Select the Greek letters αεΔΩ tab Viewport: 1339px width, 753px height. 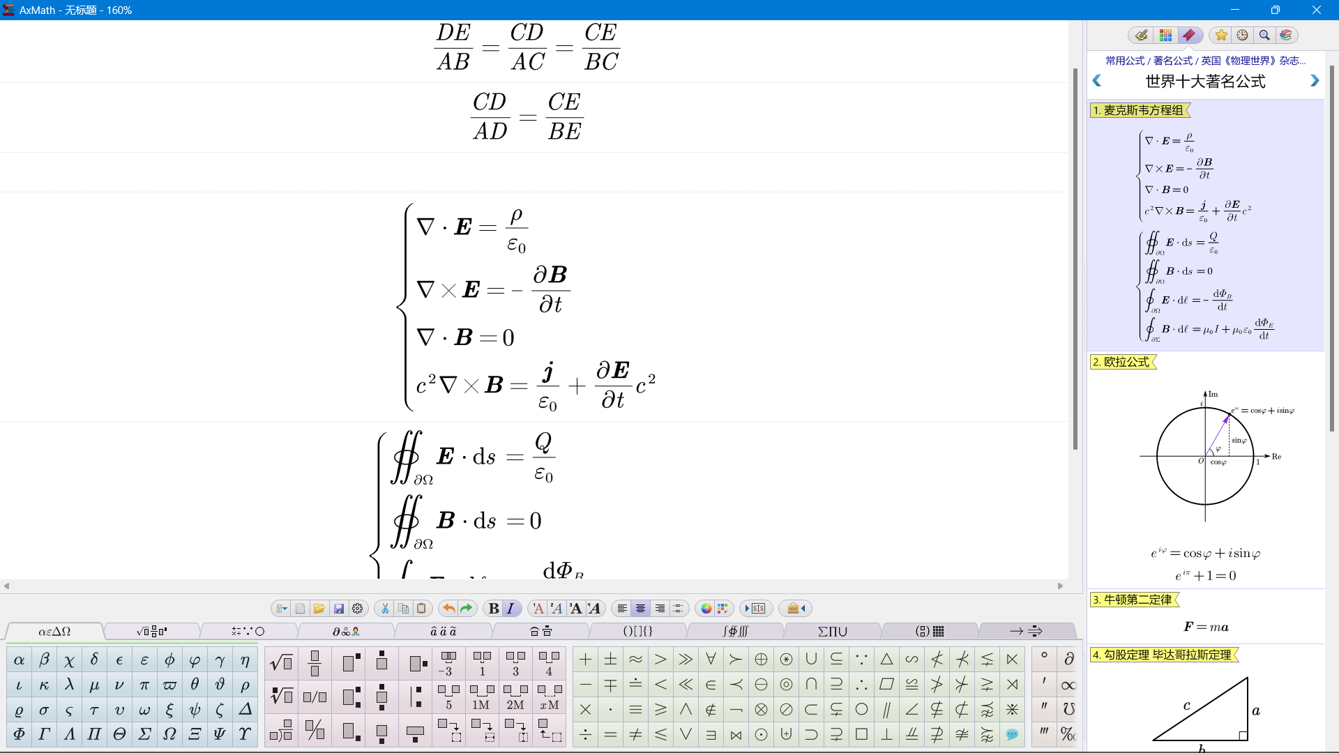coord(54,632)
